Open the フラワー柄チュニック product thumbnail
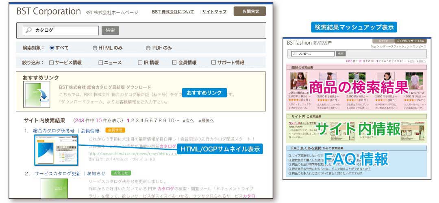 click(299, 81)
